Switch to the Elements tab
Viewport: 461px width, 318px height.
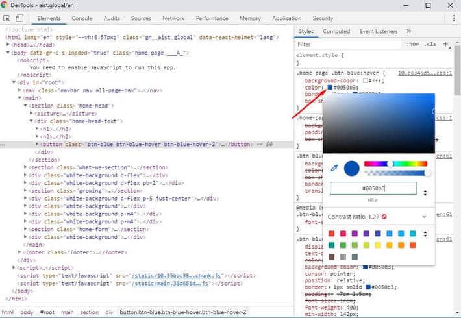[49, 18]
